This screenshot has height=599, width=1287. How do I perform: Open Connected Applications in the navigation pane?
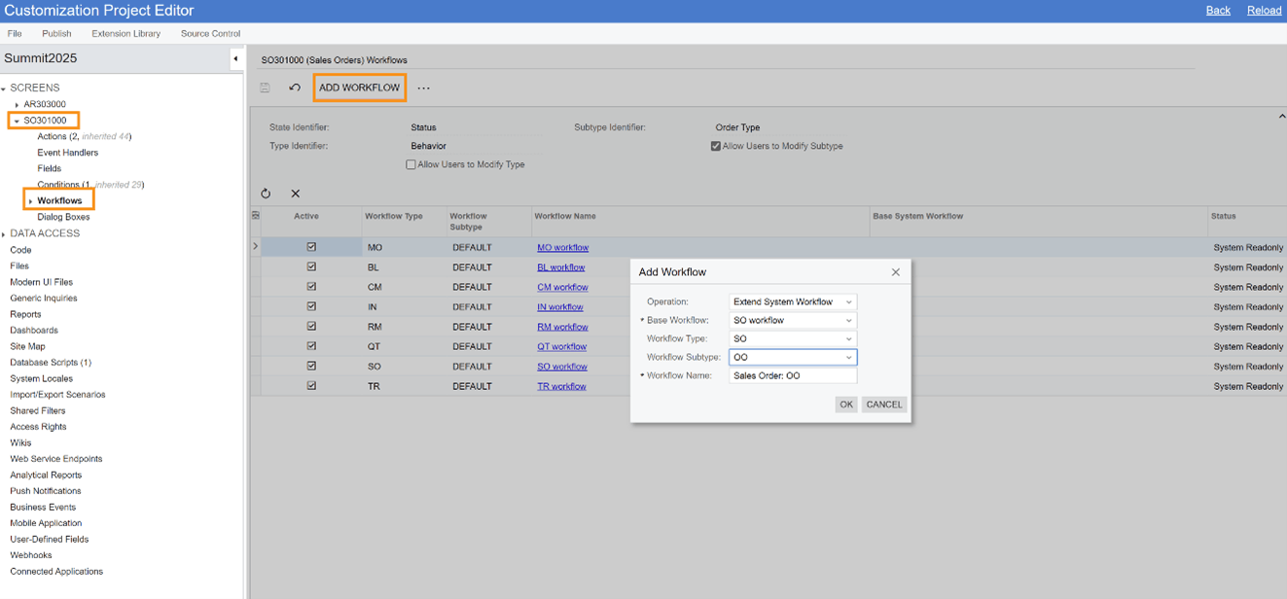pyautogui.click(x=56, y=572)
